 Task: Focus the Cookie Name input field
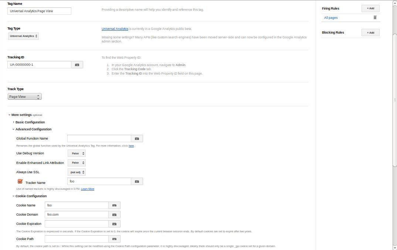tap(77, 205)
